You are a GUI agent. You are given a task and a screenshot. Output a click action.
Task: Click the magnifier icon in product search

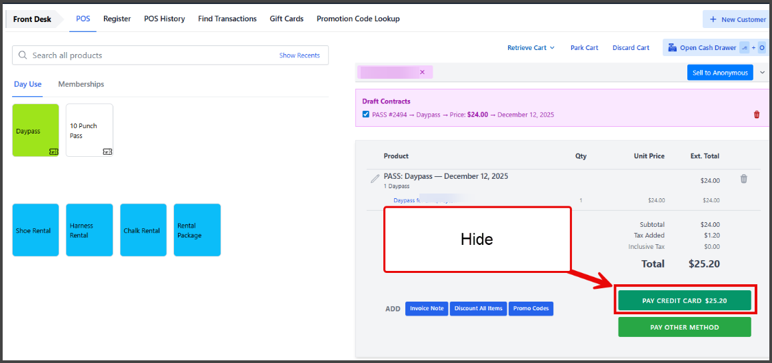(23, 55)
